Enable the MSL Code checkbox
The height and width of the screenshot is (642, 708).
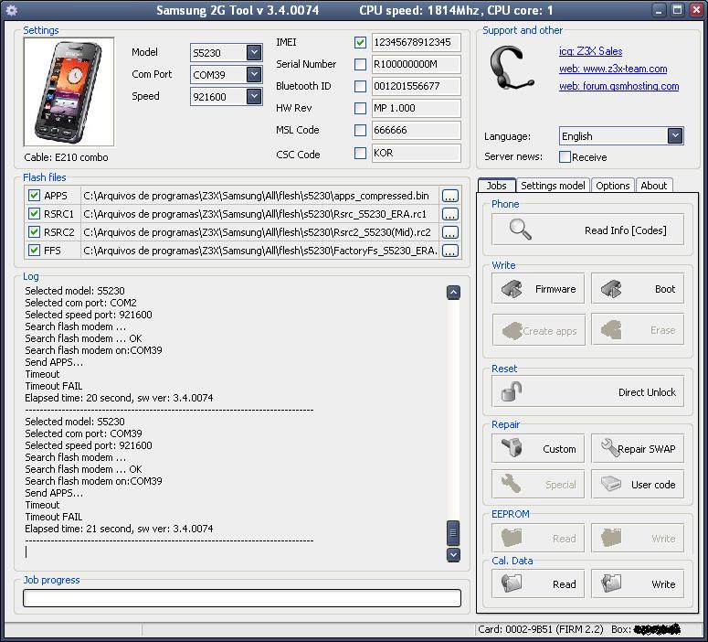pyautogui.click(x=360, y=130)
